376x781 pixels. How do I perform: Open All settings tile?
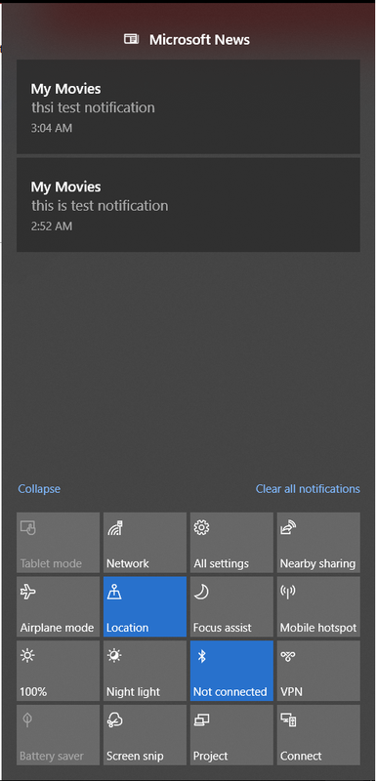click(x=231, y=542)
